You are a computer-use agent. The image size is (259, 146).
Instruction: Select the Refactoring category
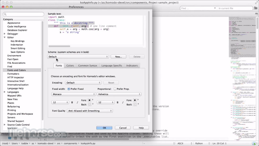coord(14,106)
